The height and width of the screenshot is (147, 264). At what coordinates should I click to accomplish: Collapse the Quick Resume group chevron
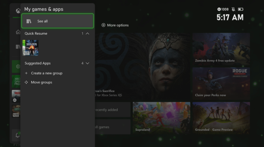87,34
